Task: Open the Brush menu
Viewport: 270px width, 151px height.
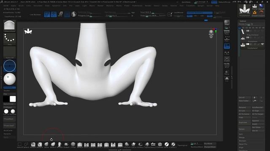Action: (21, 5)
